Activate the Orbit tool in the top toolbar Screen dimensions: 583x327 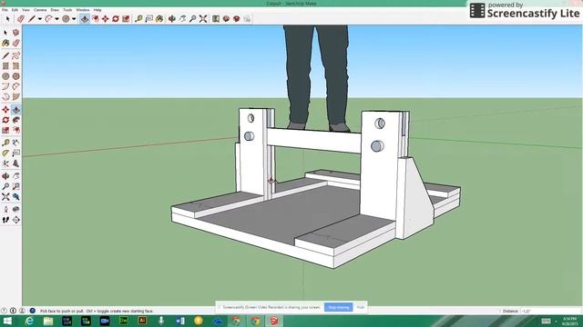(172, 18)
